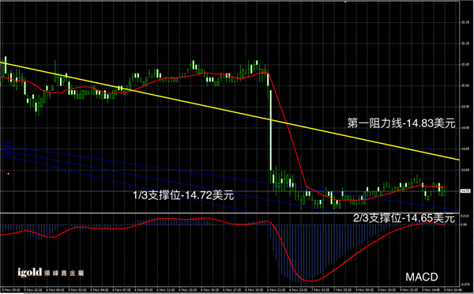The height and width of the screenshot is (294, 474).
Task: Click the divider between price and MACD panes
Action: click(x=230, y=213)
